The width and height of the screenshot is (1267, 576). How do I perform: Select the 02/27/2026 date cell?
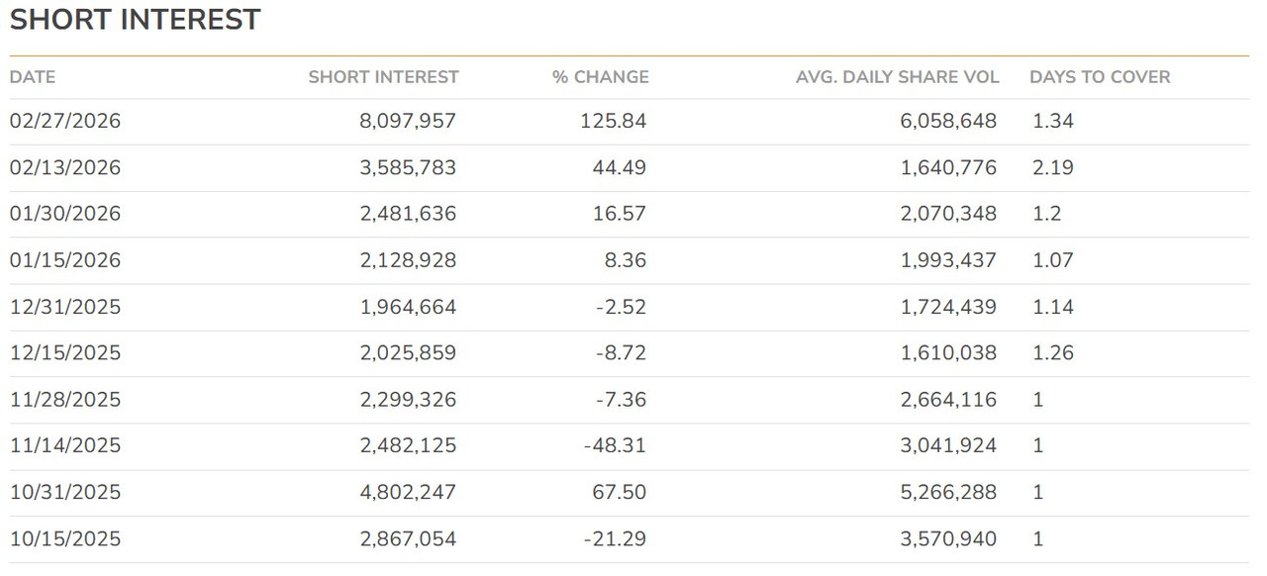click(65, 122)
